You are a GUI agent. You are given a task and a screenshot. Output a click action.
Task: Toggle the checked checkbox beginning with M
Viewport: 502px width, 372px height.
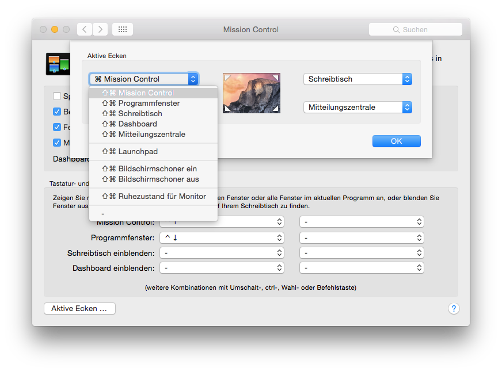click(x=57, y=143)
